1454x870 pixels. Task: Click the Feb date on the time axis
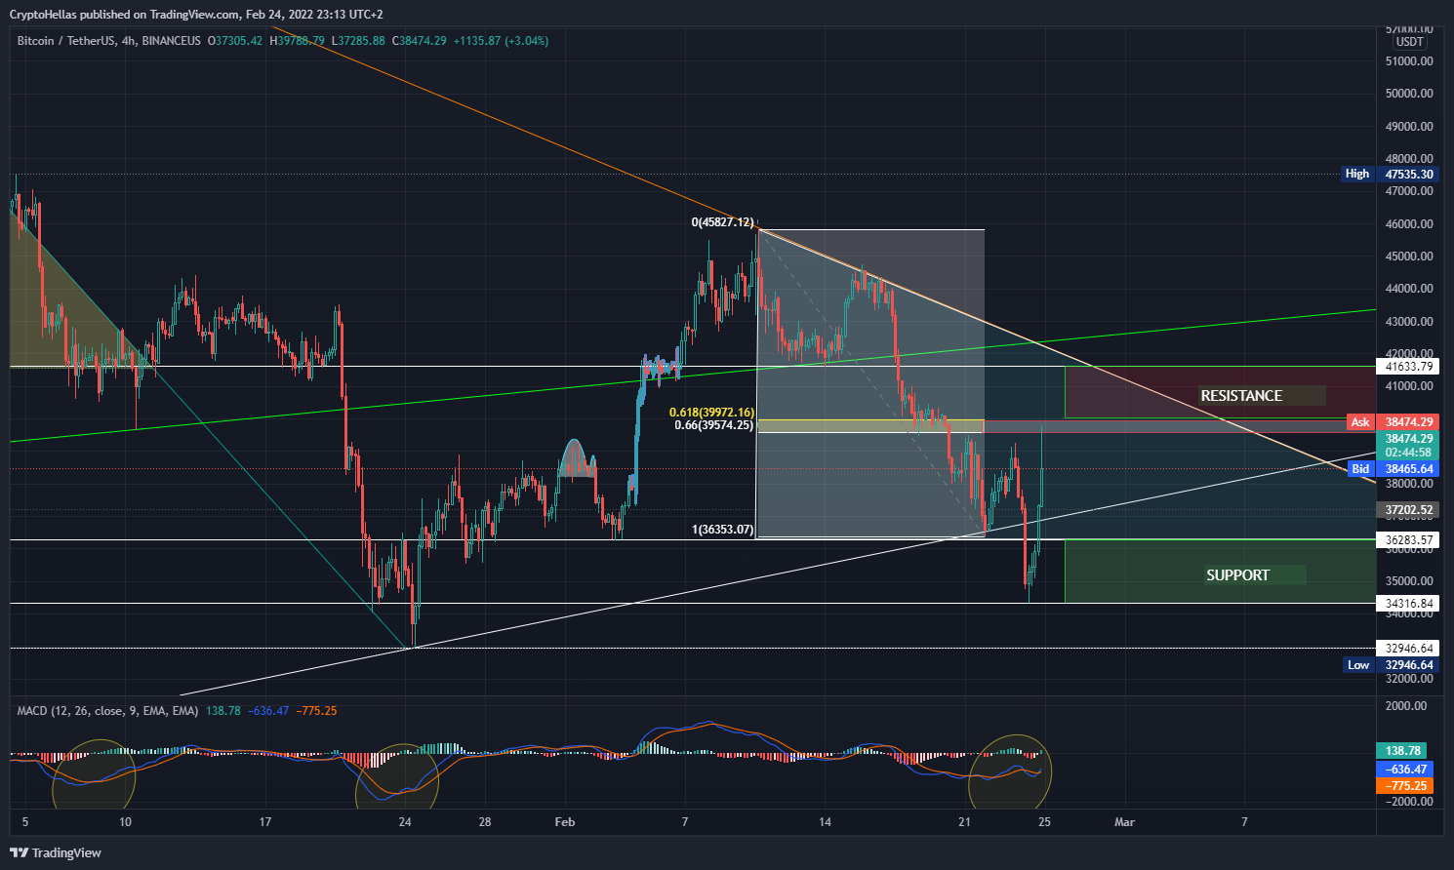click(x=565, y=822)
